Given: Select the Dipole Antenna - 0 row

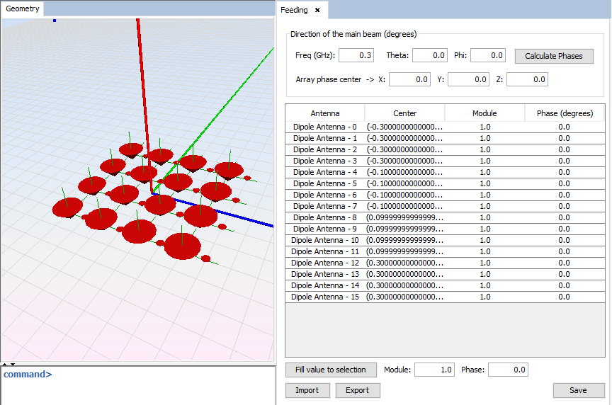Looking at the screenshot, I should (x=325, y=127).
